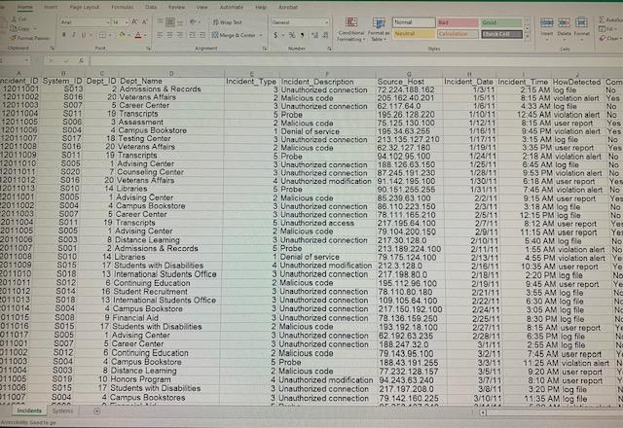This screenshot has width=623, height=428.
Task: Toggle bold formatting
Action: point(64,35)
